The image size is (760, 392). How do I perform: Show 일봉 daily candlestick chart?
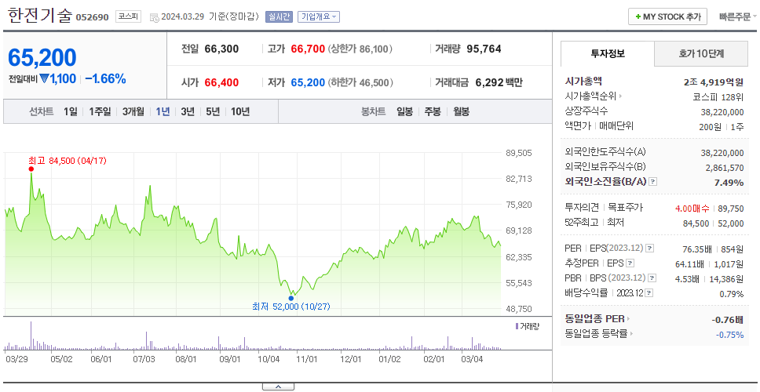404,112
